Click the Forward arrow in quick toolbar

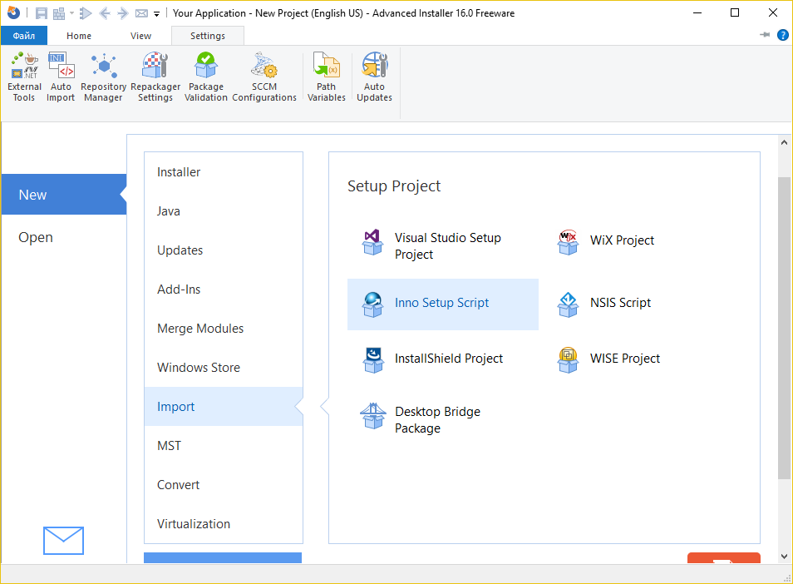click(123, 13)
